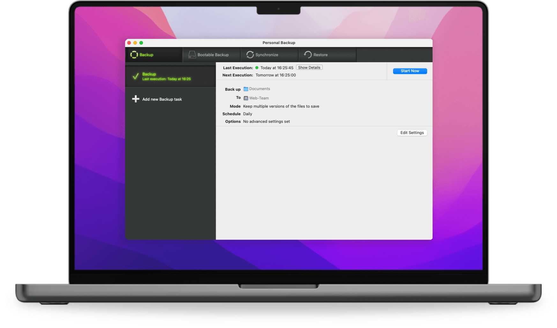This screenshot has height=328, width=557.
Task: Click the Bootable Backup drive icon
Action: [x=192, y=55]
